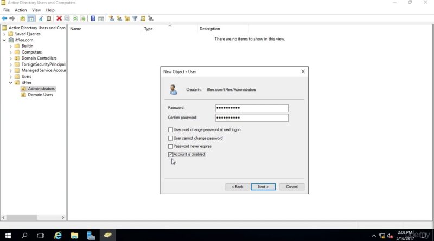This screenshot has width=434, height=241.
Task: Collapse the itFlee organizational unit
Action: pyautogui.click(x=10, y=83)
